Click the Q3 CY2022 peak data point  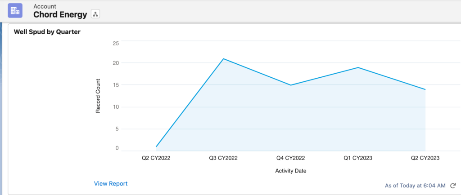(223, 58)
